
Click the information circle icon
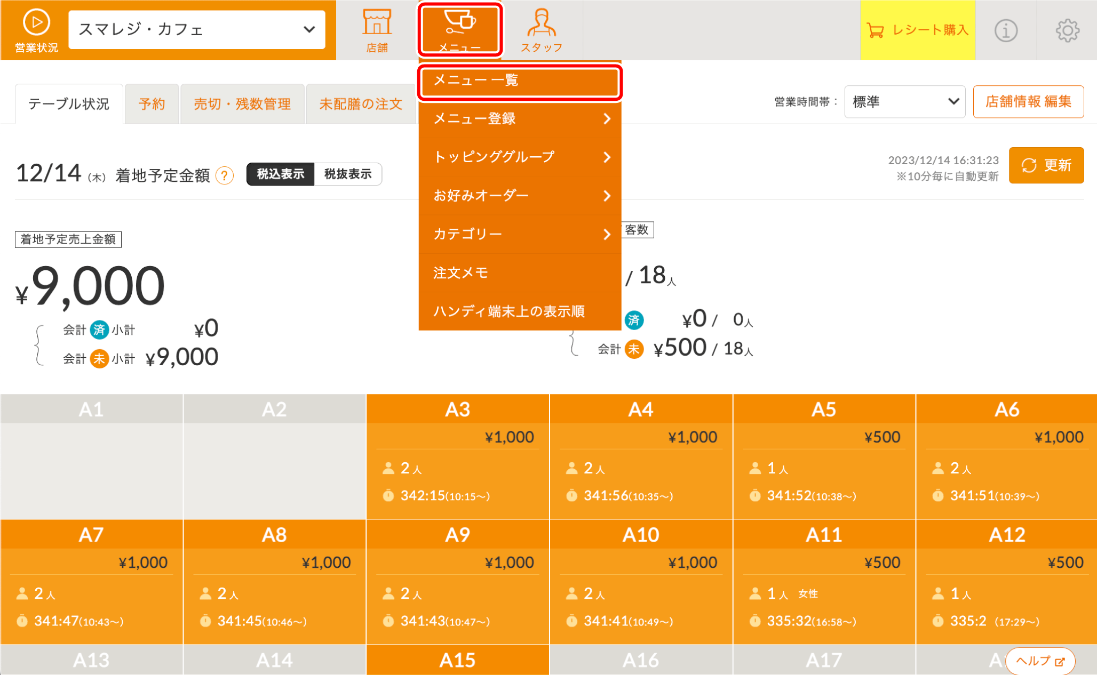pos(1006,30)
